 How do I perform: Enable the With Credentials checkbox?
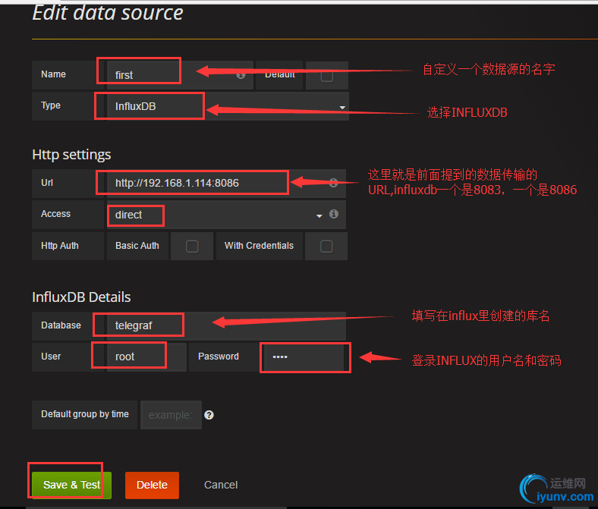(x=326, y=247)
